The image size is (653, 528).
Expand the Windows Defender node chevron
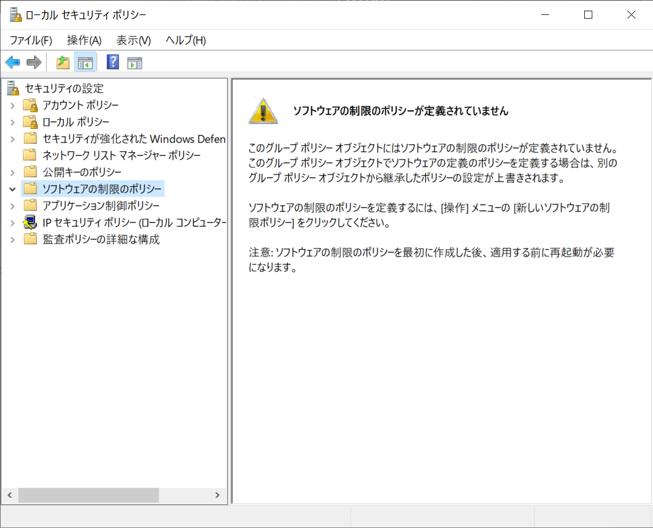(13, 139)
